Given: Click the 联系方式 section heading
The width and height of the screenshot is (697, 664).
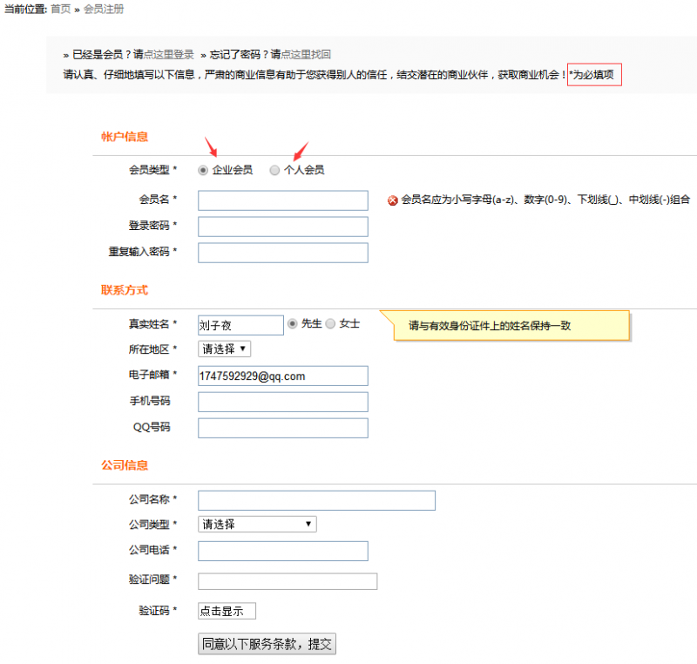Looking at the screenshot, I should tap(125, 290).
